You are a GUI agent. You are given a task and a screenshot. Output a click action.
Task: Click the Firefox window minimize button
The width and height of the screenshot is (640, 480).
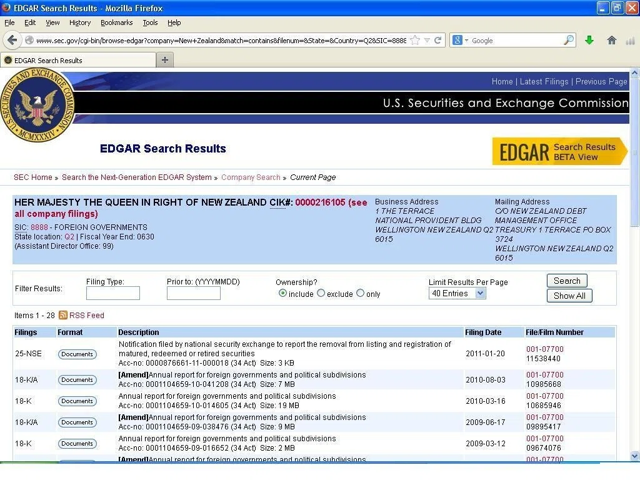(603, 7)
